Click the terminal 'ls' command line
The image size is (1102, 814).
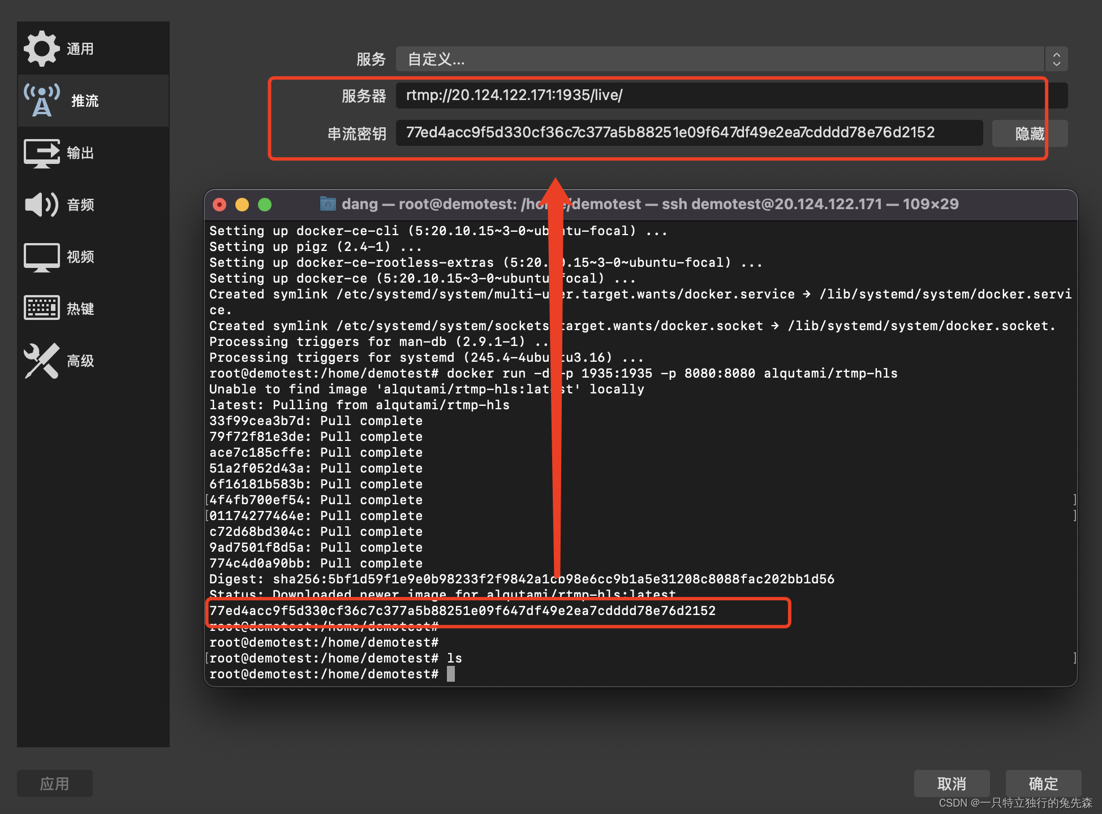[x=335, y=658]
